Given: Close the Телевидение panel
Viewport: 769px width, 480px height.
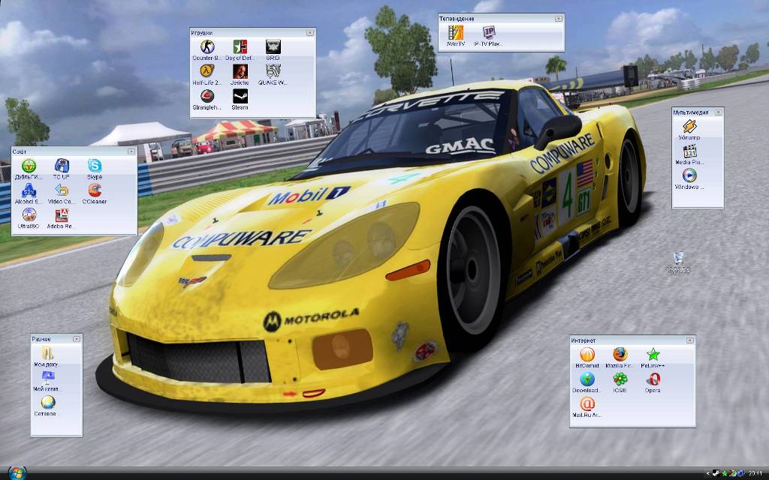Looking at the screenshot, I should pyautogui.click(x=559, y=19).
